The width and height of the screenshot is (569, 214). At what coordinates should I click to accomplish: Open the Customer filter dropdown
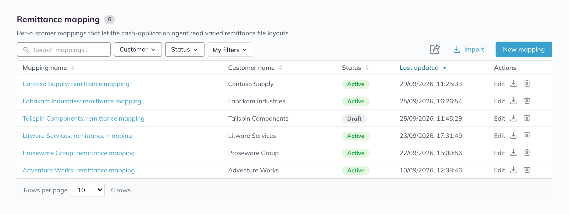tap(138, 49)
